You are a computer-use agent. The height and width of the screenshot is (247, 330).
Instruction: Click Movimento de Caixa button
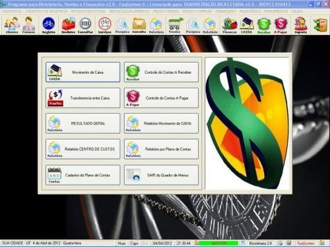click(x=83, y=72)
